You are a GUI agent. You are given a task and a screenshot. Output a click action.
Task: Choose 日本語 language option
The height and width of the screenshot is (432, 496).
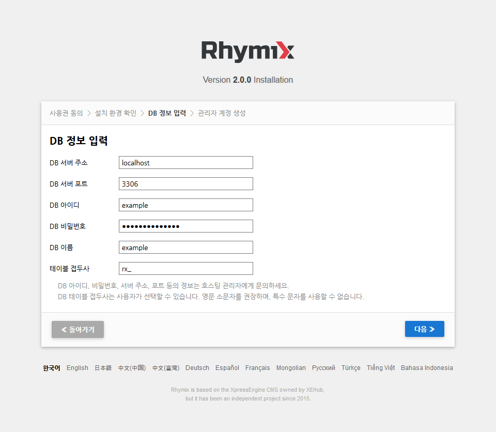pyautogui.click(x=103, y=367)
